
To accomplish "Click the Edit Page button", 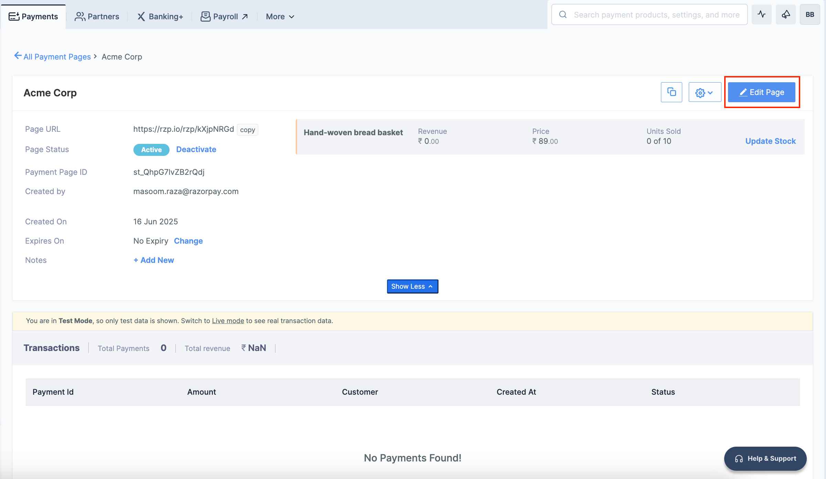I will (x=761, y=92).
